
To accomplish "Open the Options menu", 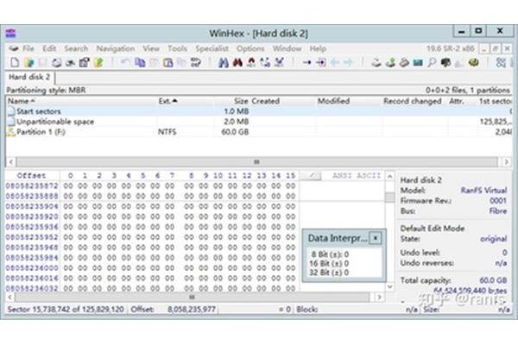I will [x=250, y=48].
